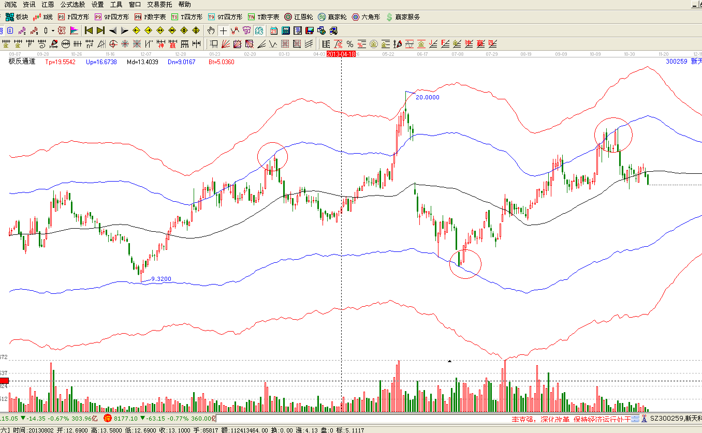
Task: Click the red floppy disk save icon
Action: pyautogui.click(x=310, y=30)
